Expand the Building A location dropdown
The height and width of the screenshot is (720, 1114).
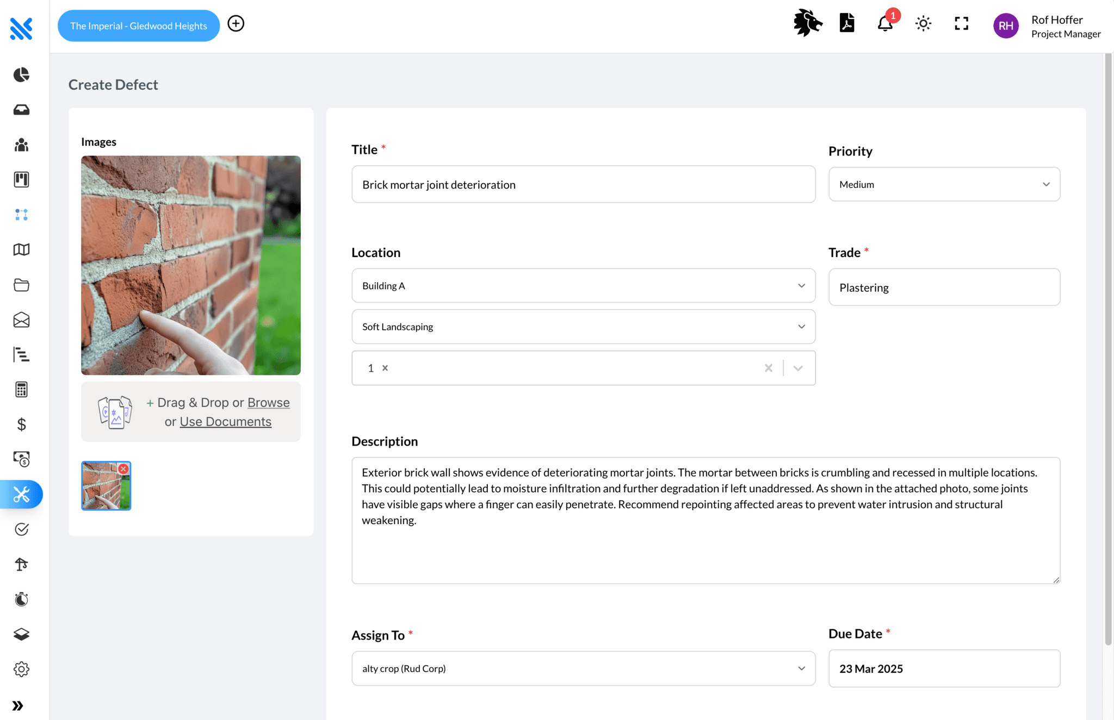(583, 285)
